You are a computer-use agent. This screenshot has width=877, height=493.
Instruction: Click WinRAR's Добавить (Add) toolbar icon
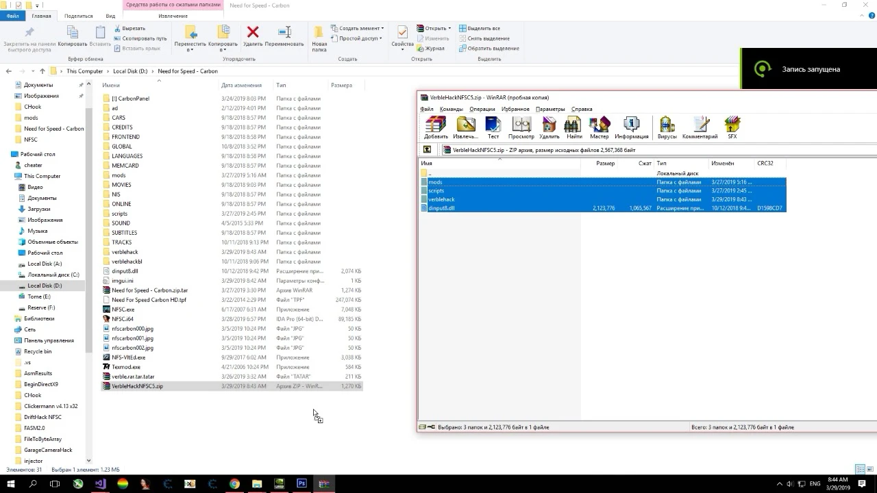pos(436,127)
